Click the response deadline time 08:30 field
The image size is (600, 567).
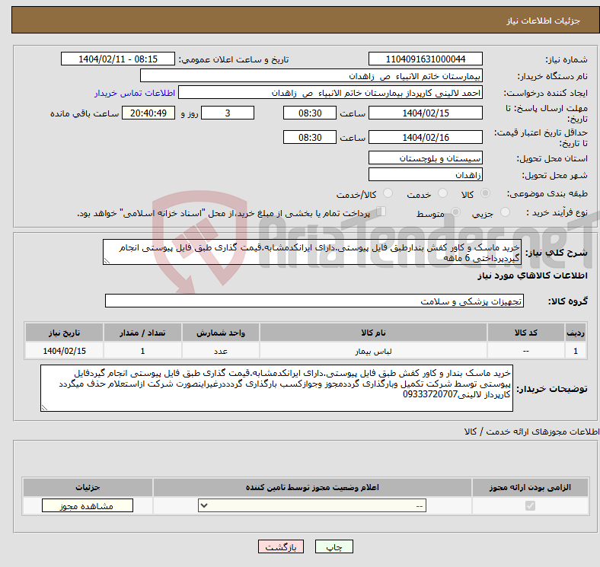(x=310, y=113)
